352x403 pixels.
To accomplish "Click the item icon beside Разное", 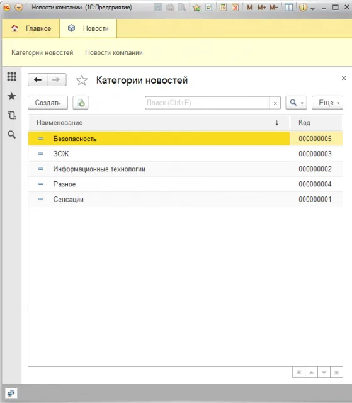I will (x=41, y=184).
